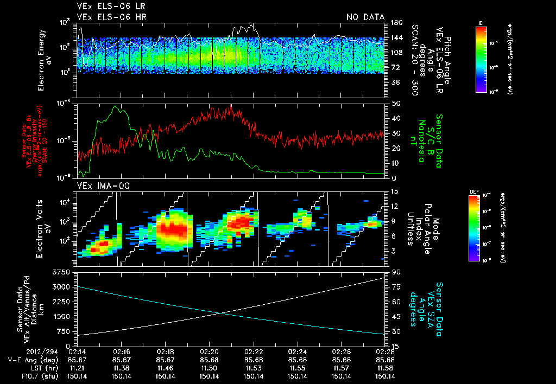Click the 'Pitch Angle' axis label
The image size is (556, 384).
447,60
